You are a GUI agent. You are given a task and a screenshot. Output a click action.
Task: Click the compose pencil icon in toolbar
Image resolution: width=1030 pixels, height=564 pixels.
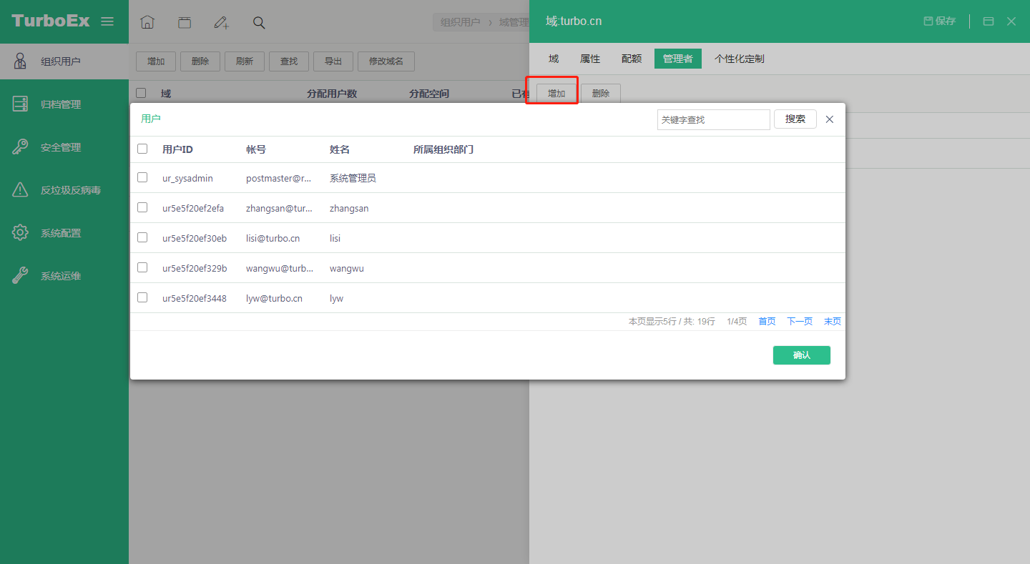[222, 22]
